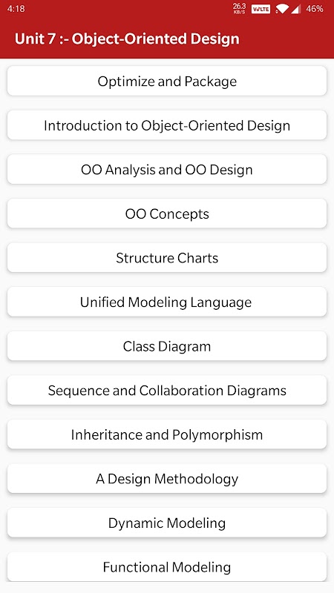Tap the Structure Charts item

point(167,257)
